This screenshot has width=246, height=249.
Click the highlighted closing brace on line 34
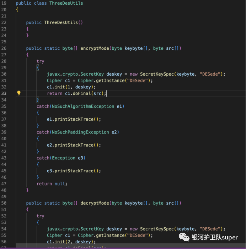pos(38,100)
